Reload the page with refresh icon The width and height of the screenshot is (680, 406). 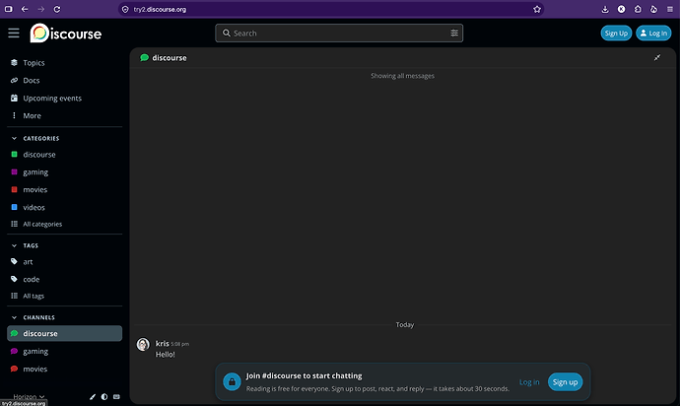tap(57, 9)
